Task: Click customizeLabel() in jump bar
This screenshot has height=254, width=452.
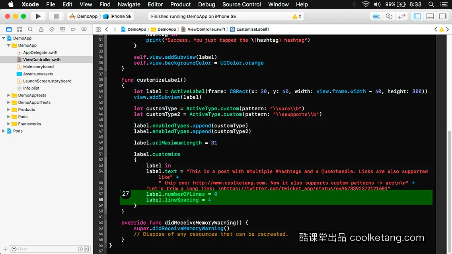Action: click(x=249, y=29)
